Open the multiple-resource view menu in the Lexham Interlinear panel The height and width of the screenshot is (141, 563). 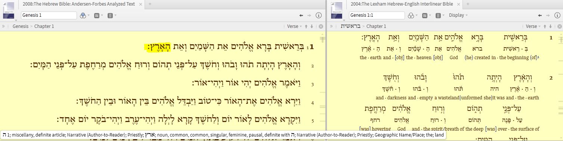(440, 16)
